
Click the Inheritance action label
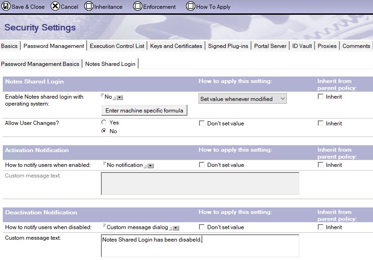tap(108, 7)
